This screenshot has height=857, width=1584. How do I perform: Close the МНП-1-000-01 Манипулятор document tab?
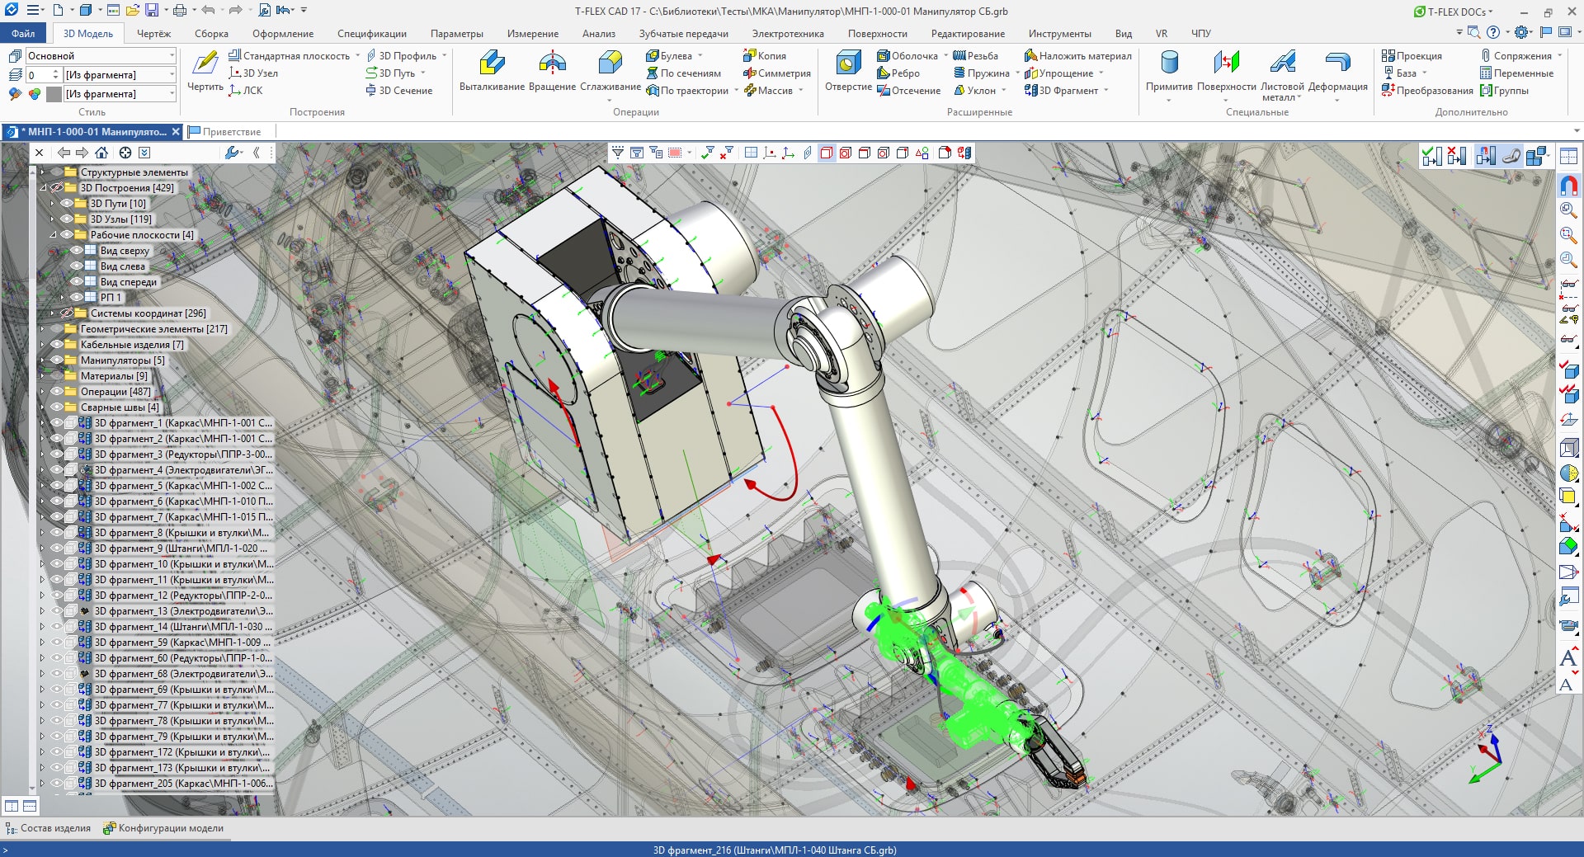(176, 132)
